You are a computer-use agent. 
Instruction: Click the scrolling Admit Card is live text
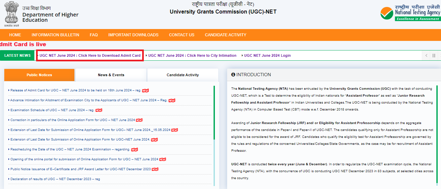(23, 44)
